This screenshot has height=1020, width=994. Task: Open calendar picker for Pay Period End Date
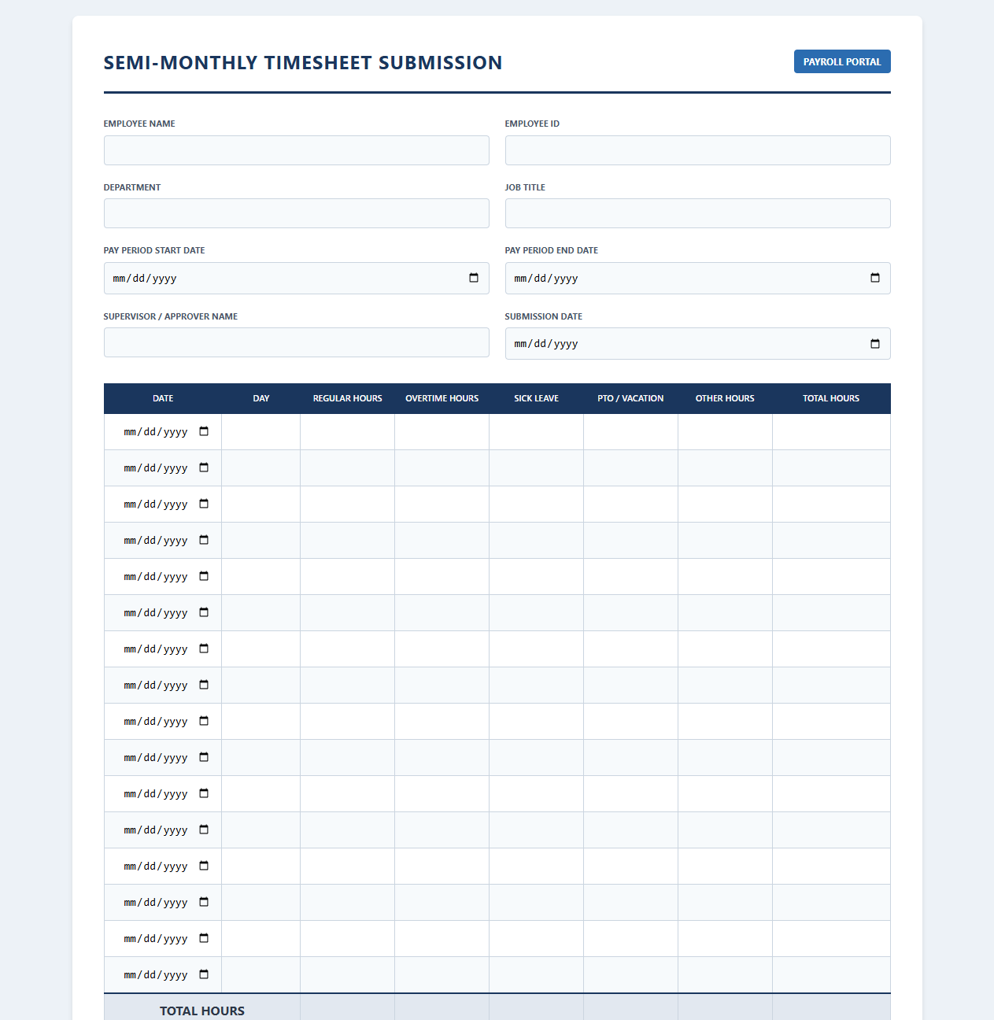click(x=875, y=278)
